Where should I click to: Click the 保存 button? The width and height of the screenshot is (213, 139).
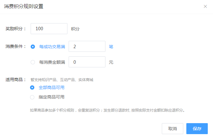(197, 129)
